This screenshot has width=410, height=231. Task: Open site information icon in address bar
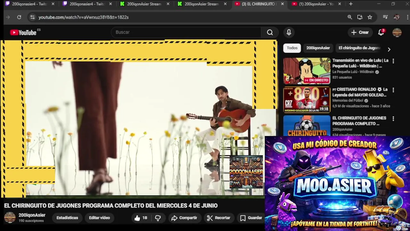(x=32, y=17)
